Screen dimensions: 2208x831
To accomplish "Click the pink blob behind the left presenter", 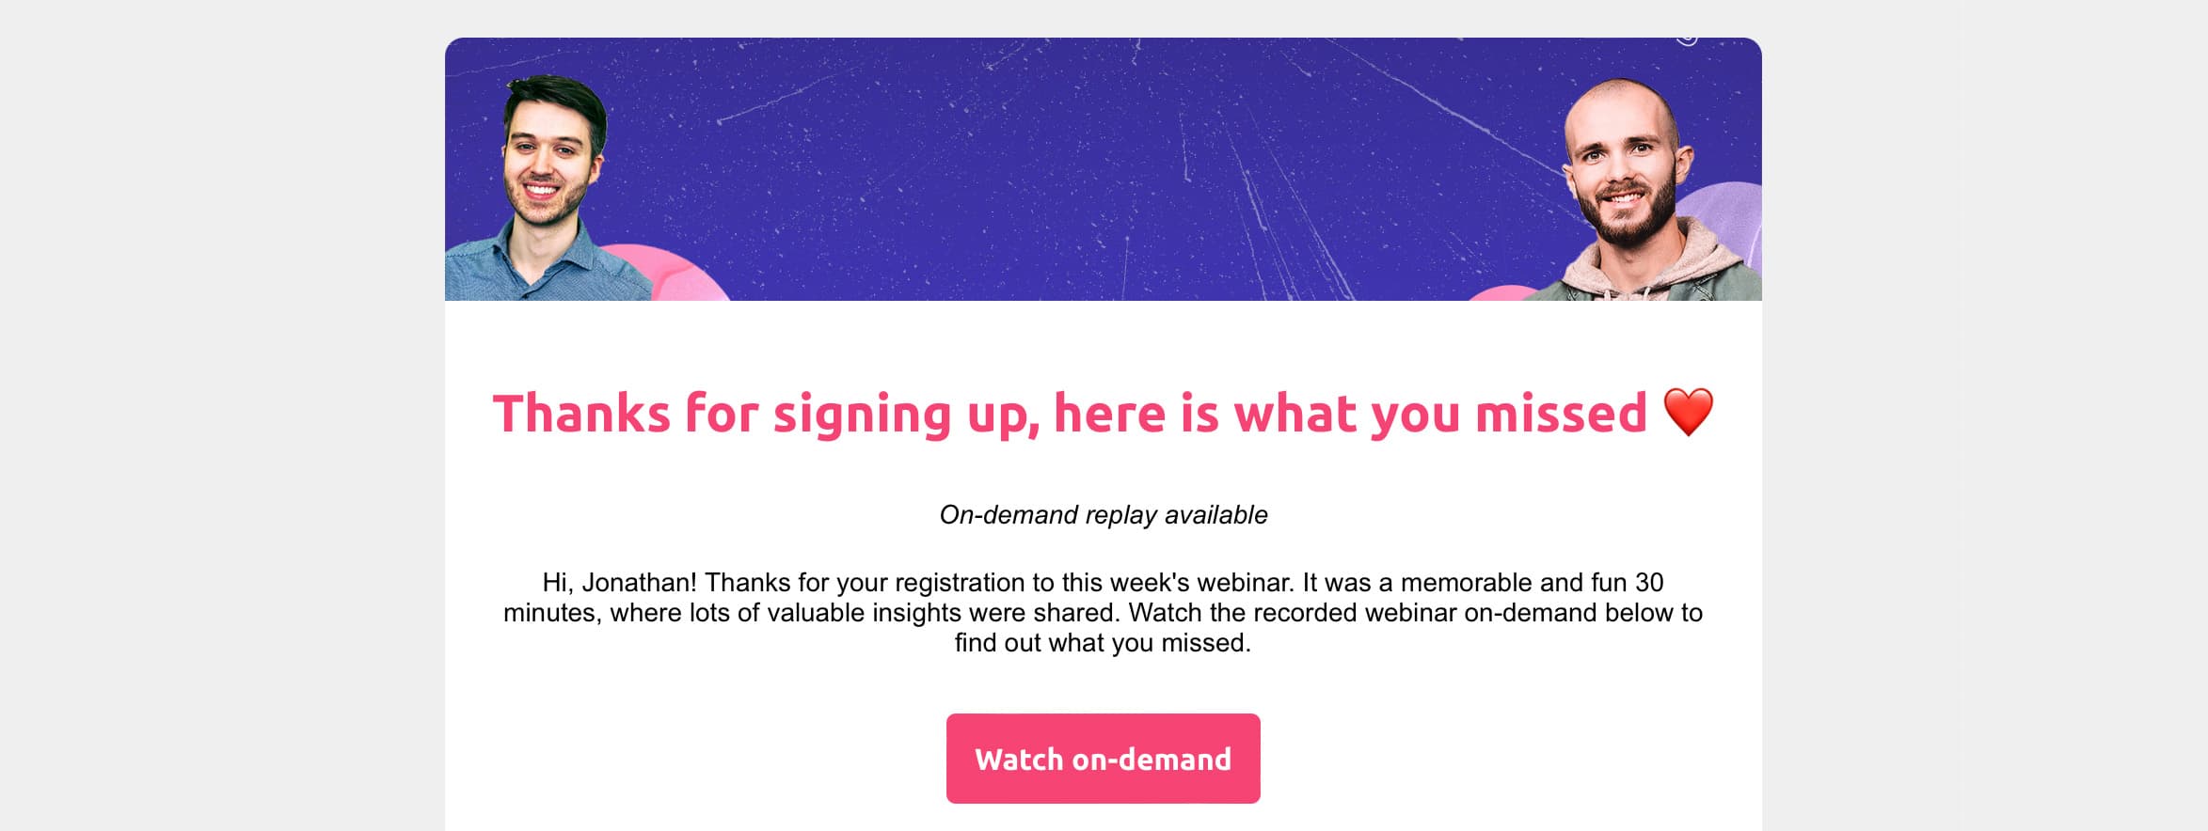I will (682, 274).
